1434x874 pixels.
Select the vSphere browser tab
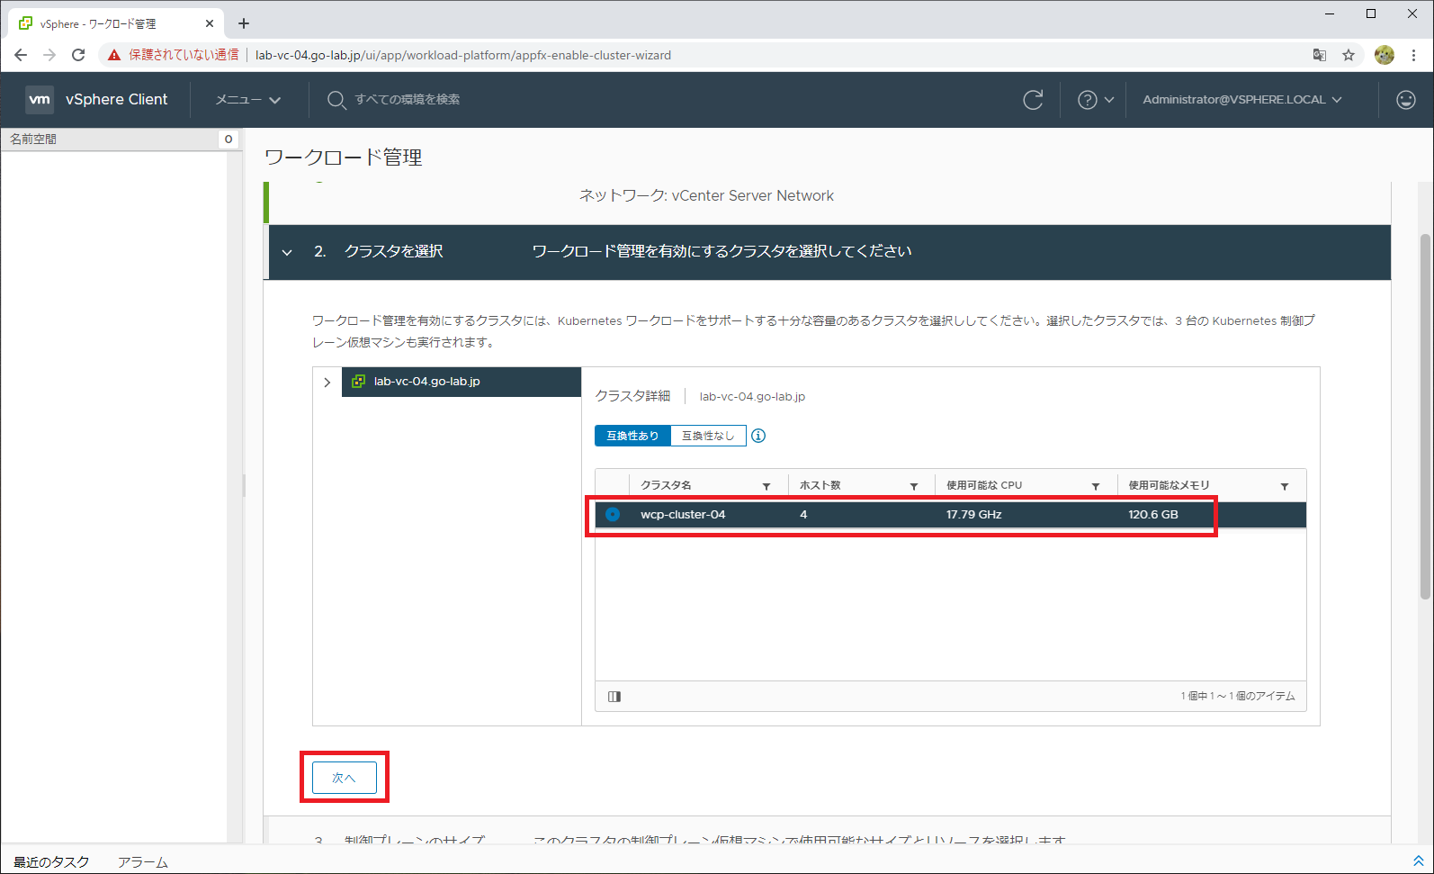tap(115, 23)
